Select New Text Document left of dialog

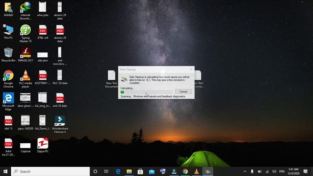tap(112, 79)
